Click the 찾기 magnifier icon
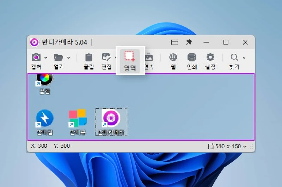This screenshot has height=187, width=282. [x=234, y=58]
